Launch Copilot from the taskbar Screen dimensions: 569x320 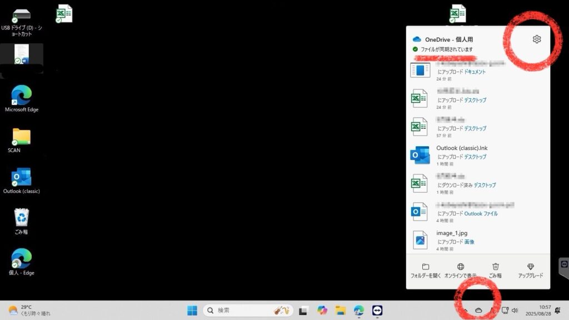tap(322, 310)
